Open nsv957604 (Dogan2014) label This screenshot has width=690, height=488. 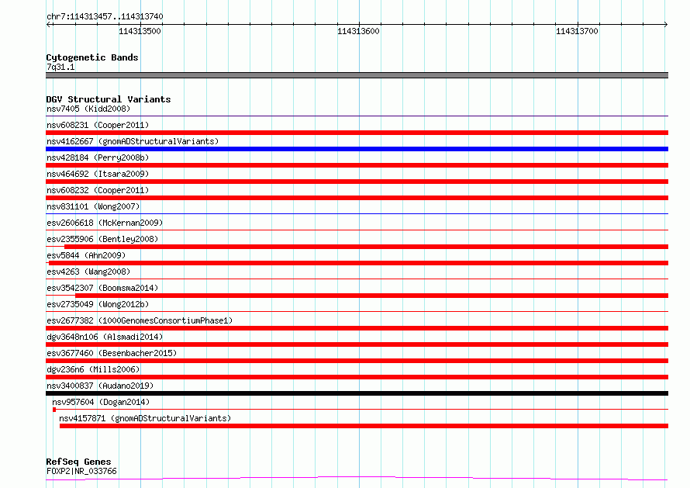(101, 402)
